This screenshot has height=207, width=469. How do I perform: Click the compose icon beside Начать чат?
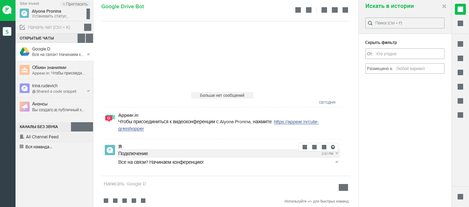[x=22, y=27]
